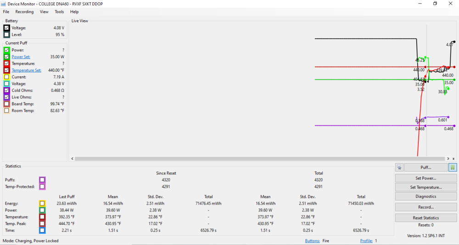Click the Reset Statistics button
Viewport: 459px width, 245px height.
click(425, 218)
